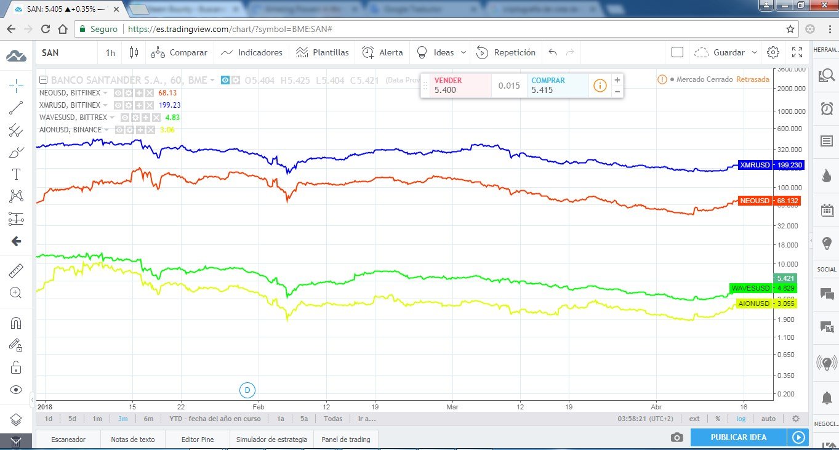Select the brush drawing tool

point(16,152)
